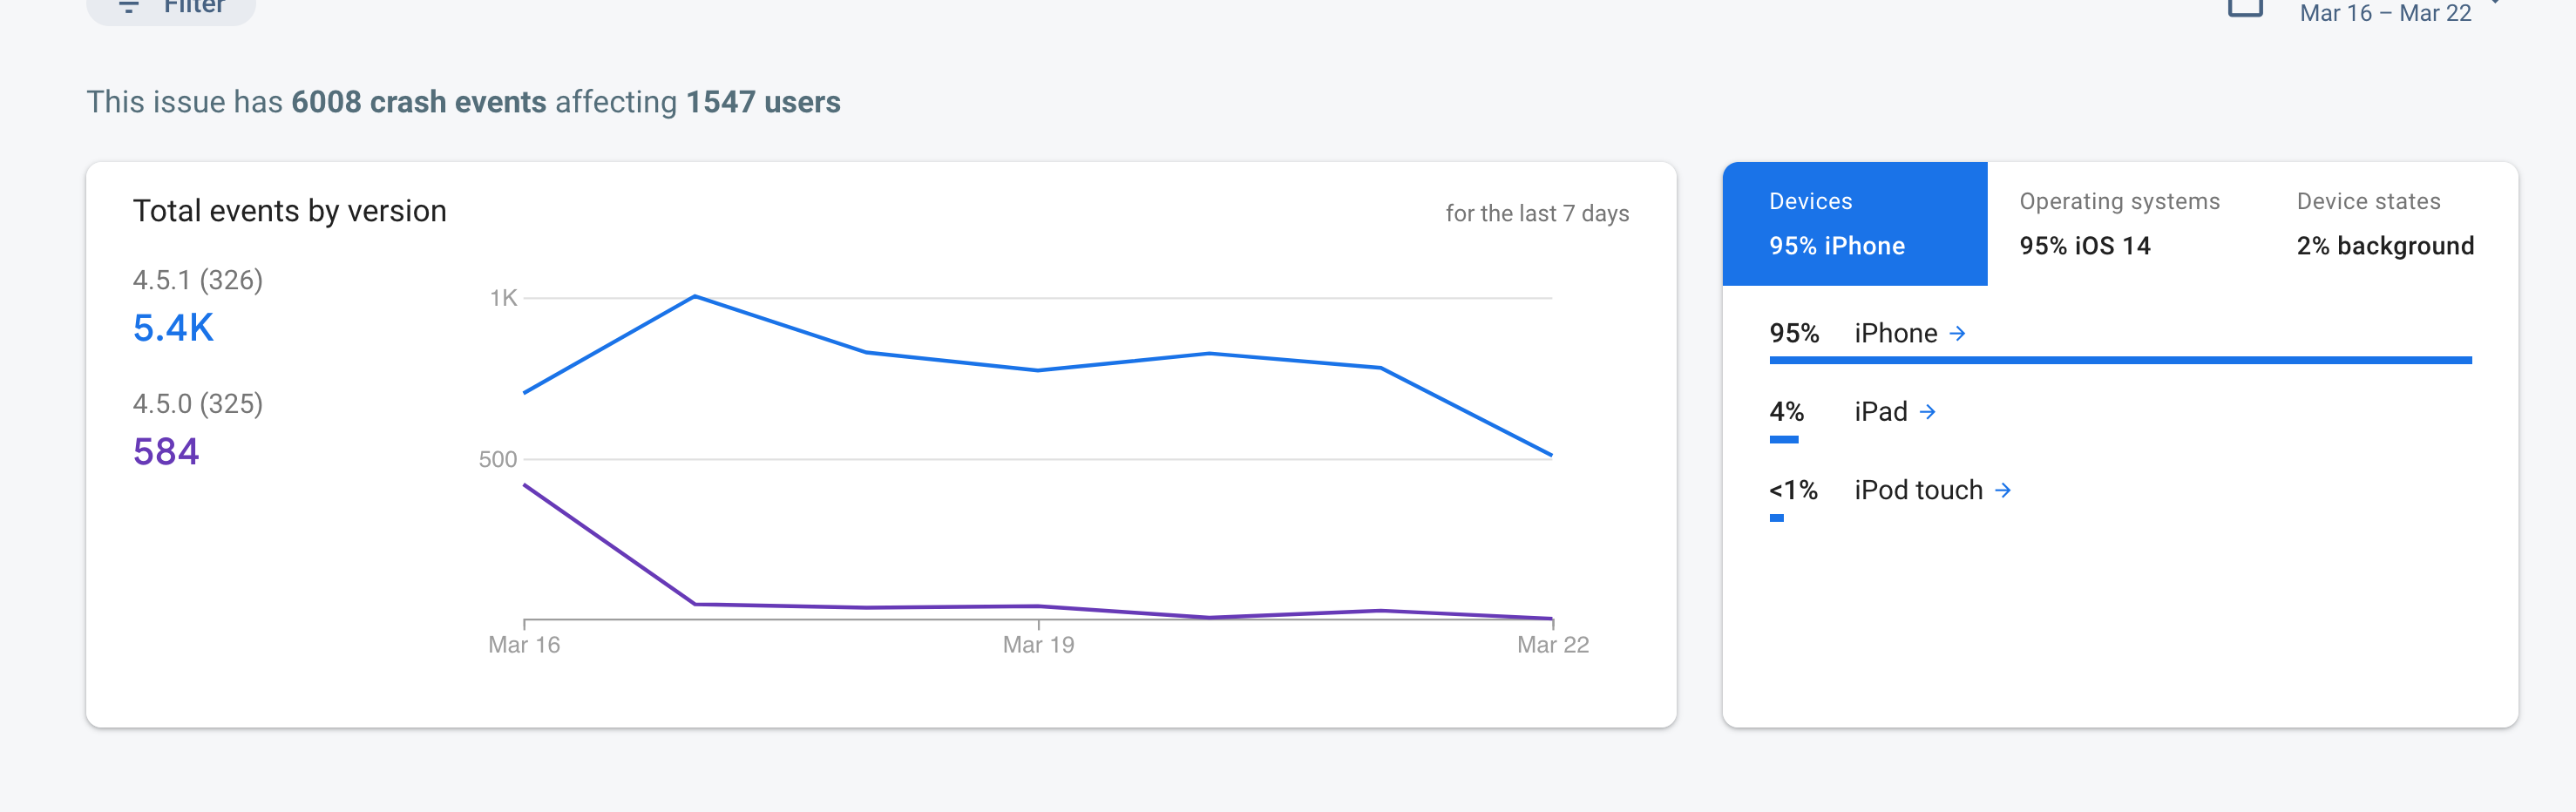Click the purple 584 event count
Viewport: 2576px width, 812px height.
(x=166, y=452)
